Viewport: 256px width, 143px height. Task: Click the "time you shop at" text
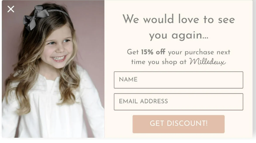click(159, 62)
